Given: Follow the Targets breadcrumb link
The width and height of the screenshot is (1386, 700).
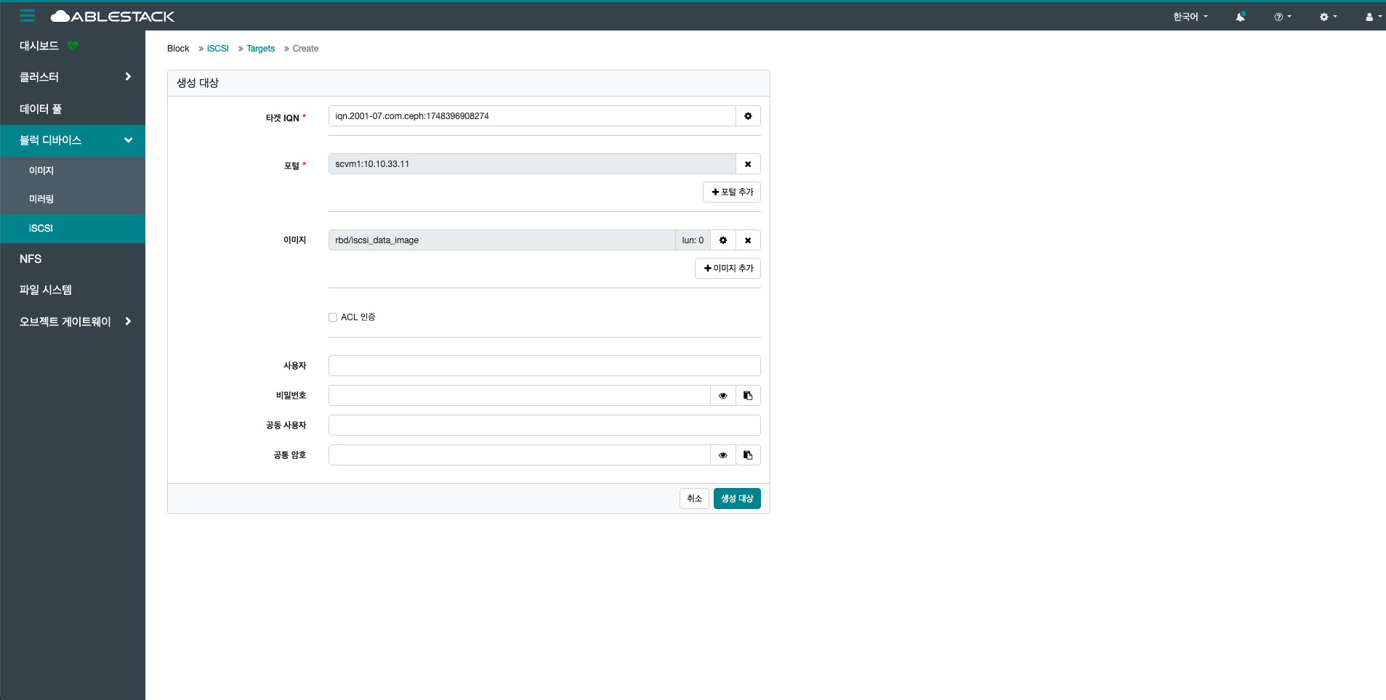Looking at the screenshot, I should 261,49.
